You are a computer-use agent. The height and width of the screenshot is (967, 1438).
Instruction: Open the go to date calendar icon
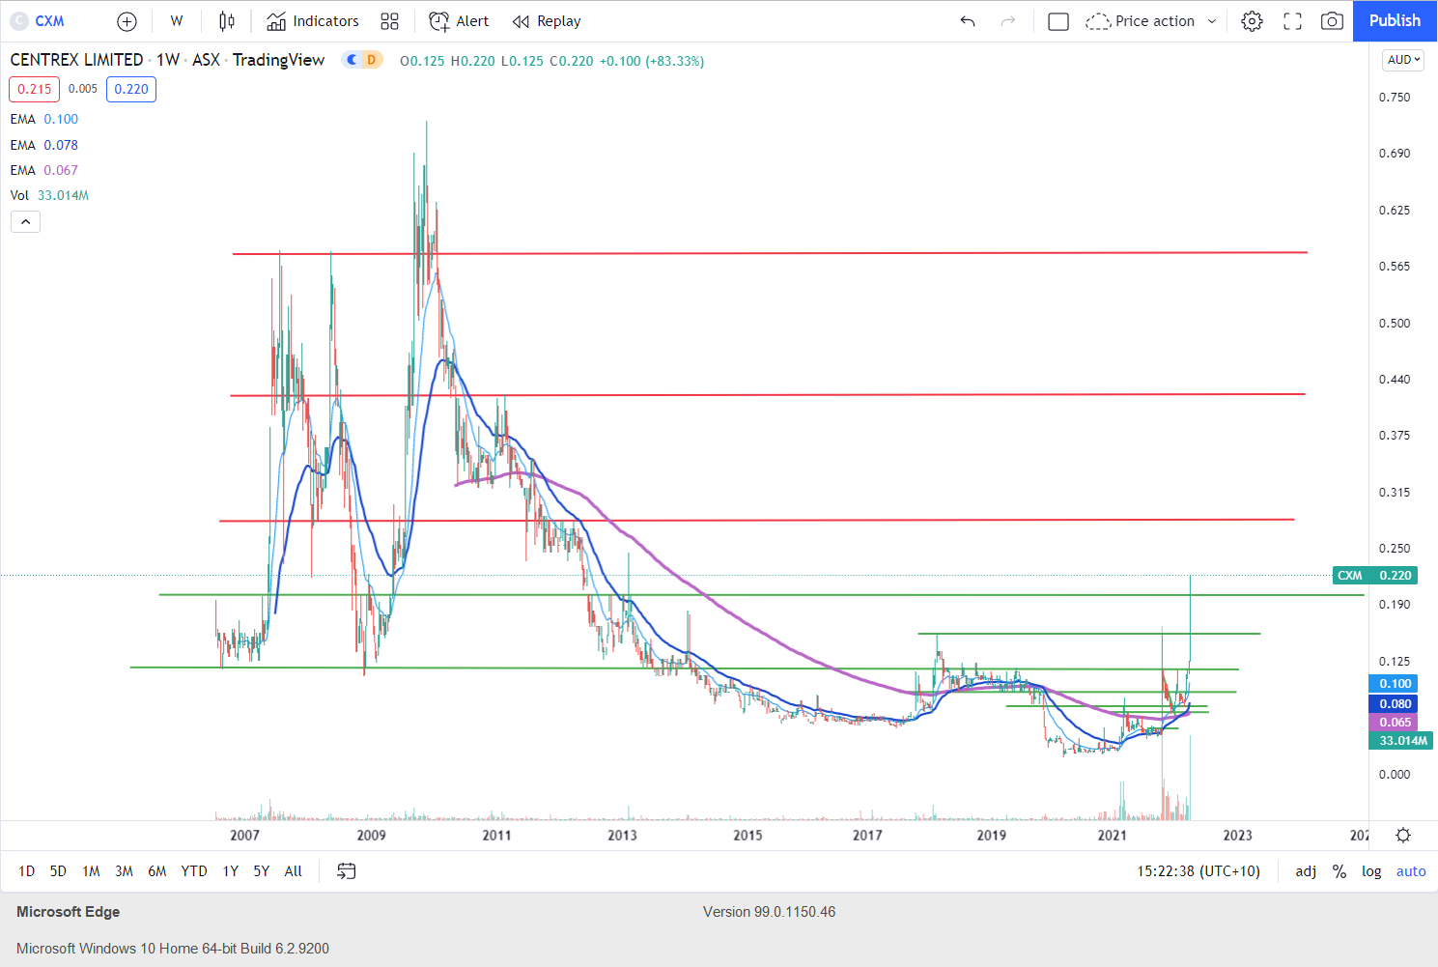(346, 871)
